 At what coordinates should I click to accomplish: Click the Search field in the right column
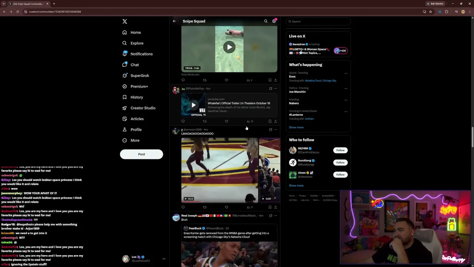pyautogui.click(x=318, y=22)
